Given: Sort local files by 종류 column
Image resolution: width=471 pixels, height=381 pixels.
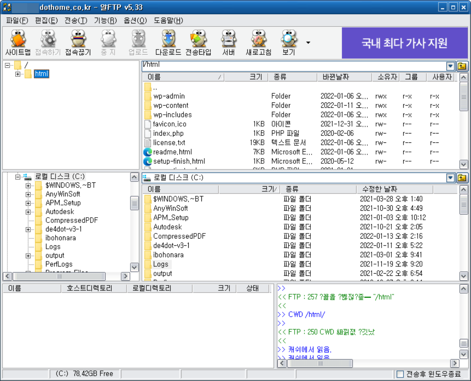Looking at the screenshot, I should coord(318,189).
